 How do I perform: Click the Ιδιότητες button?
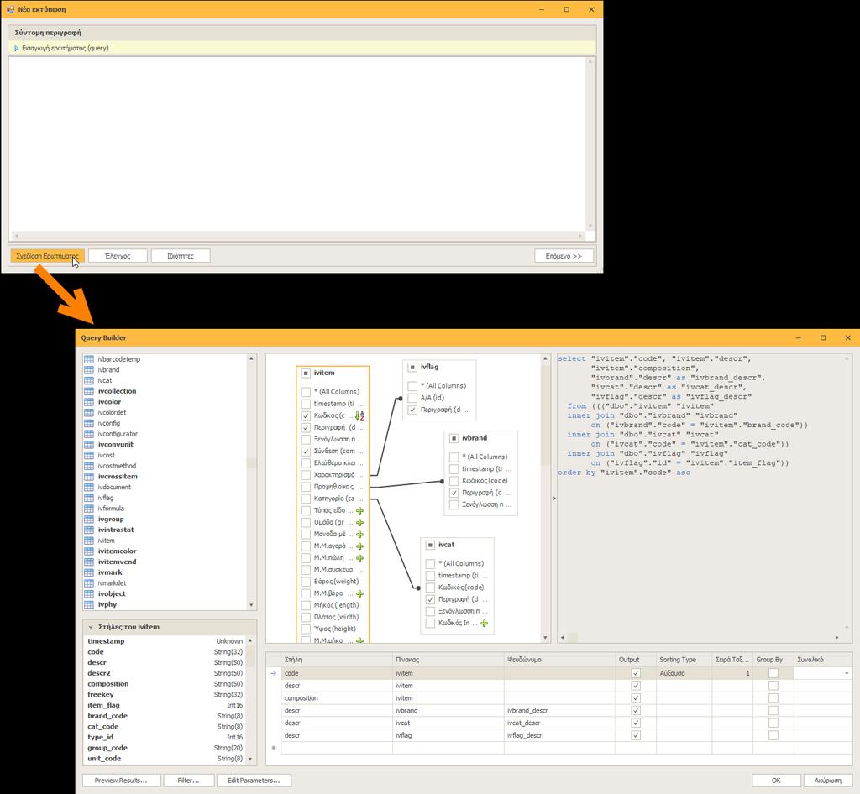(181, 256)
